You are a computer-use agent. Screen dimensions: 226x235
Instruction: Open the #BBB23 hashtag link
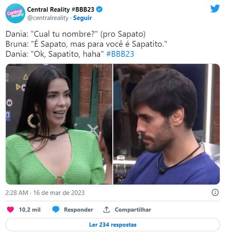120,54
